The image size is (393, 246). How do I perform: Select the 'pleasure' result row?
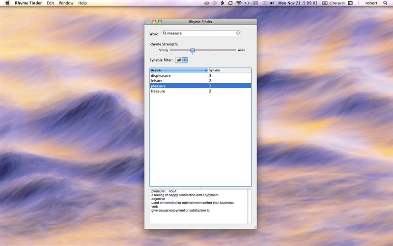[200, 86]
